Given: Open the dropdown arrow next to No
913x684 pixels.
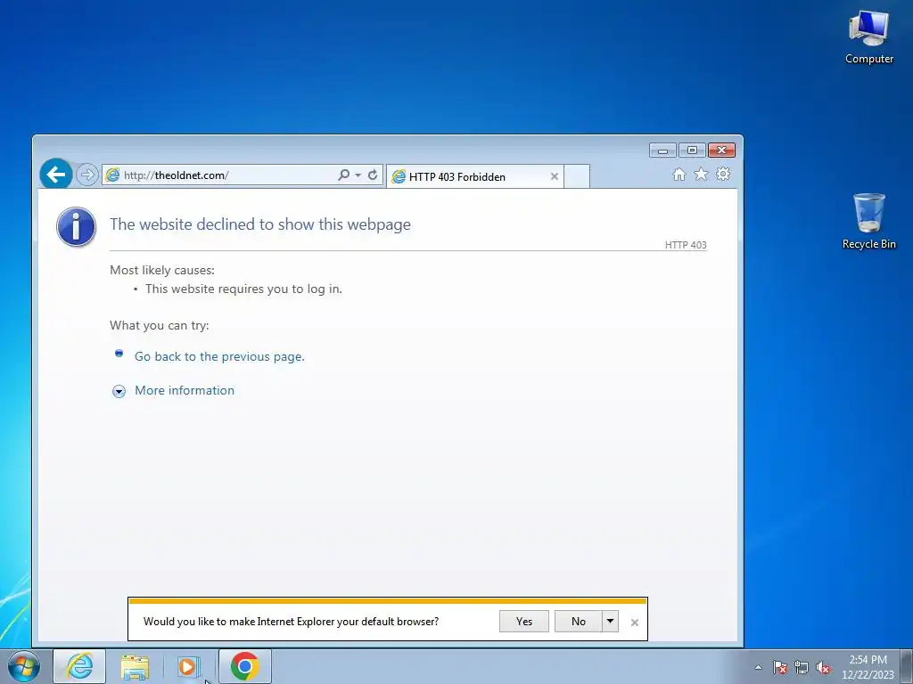Looking at the screenshot, I should click(610, 621).
